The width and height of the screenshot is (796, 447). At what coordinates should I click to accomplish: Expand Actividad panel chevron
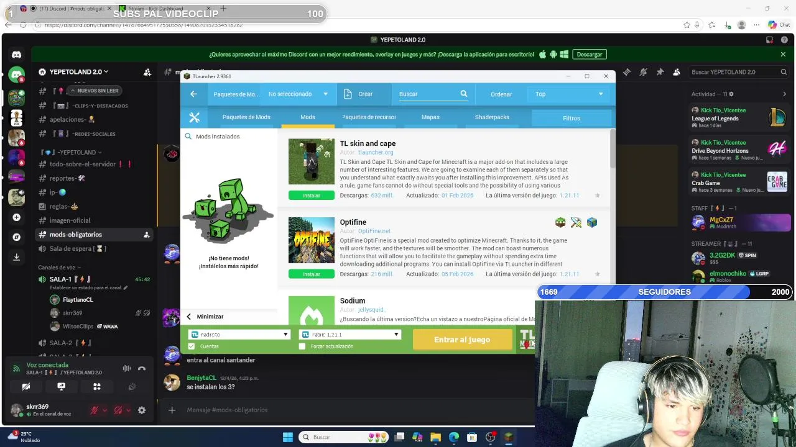coord(784,94)
